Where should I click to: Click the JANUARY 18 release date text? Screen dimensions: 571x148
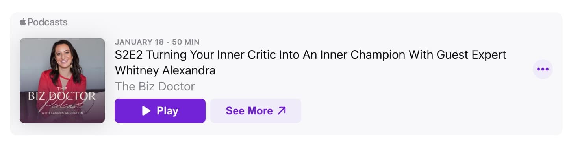(x=139, y=42)
